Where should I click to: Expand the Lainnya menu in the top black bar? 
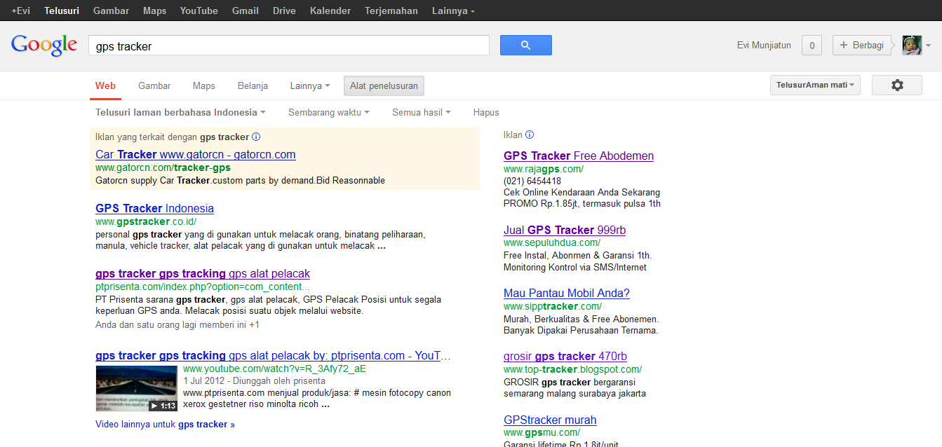click(x=453, y=11)
